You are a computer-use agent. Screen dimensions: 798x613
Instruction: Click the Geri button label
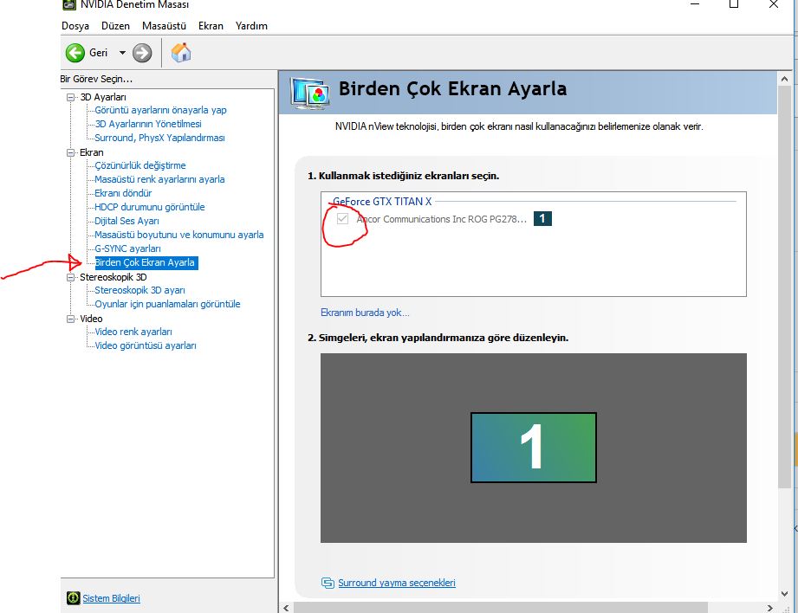pos(98,53)
